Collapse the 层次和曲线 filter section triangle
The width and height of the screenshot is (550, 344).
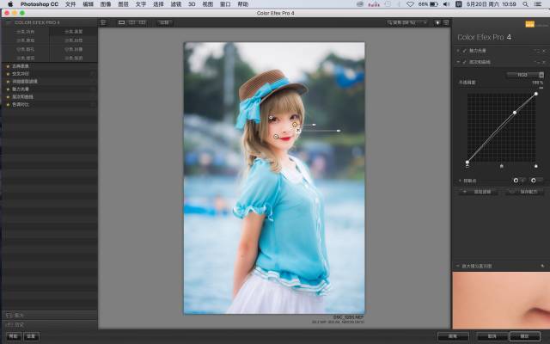(x=458, y=62)
